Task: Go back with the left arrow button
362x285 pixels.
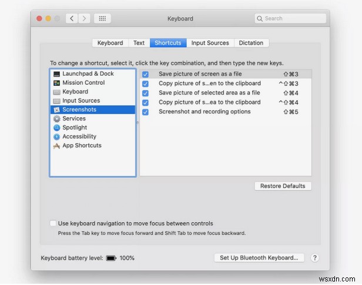Action: [72, 18]
